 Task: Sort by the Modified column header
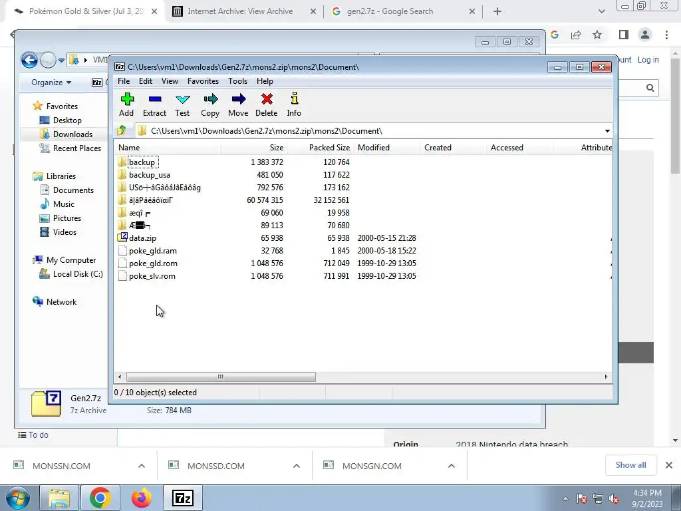tap(386, 148)
